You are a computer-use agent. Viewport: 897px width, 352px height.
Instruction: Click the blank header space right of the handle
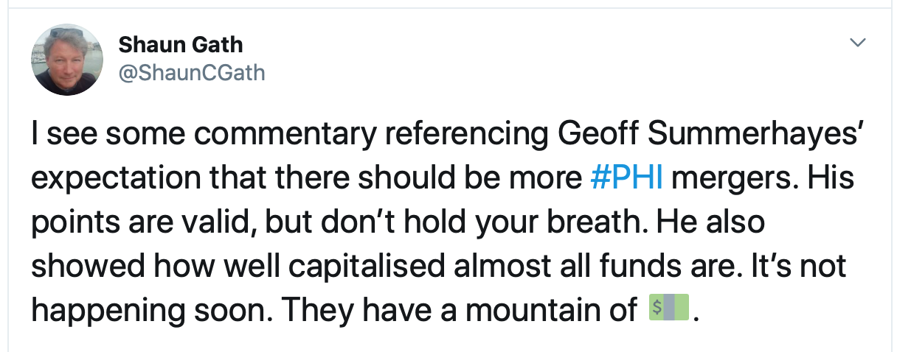point(516,73)
